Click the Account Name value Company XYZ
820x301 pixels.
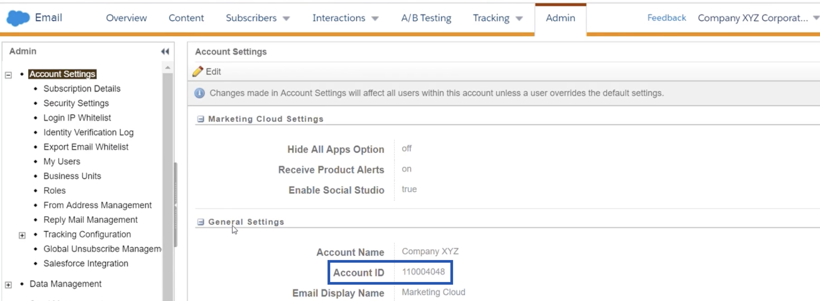(x=430, y=252)
